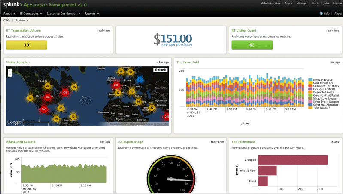
Task: Click the Dozen Red Roses legend swatch
Action: pyautogui.click(x=310, y=92)
